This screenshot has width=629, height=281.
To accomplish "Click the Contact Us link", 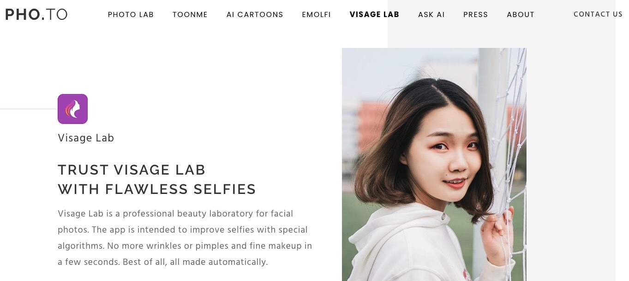I will click(598, 14).
